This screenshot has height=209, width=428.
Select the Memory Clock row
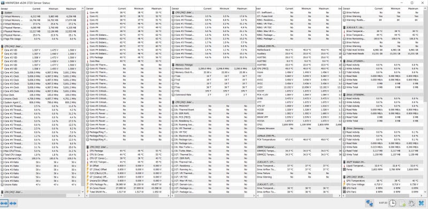point(213,69)
